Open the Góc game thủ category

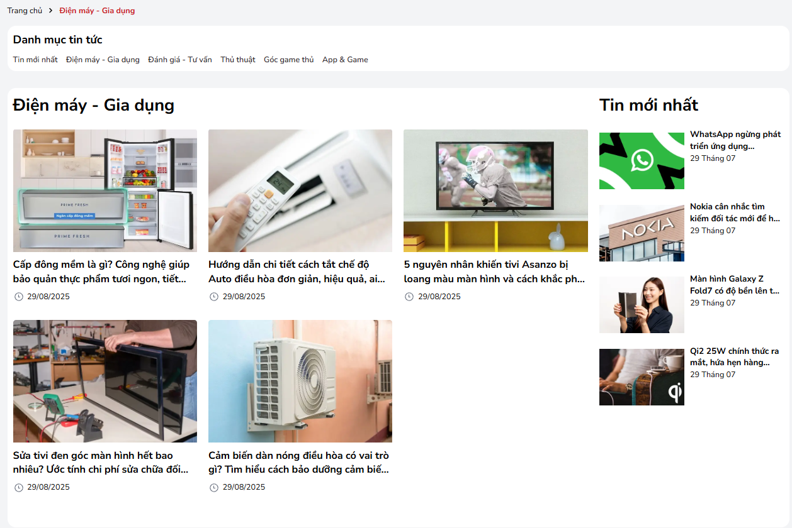pyautogui.click(x=288, y=60)
